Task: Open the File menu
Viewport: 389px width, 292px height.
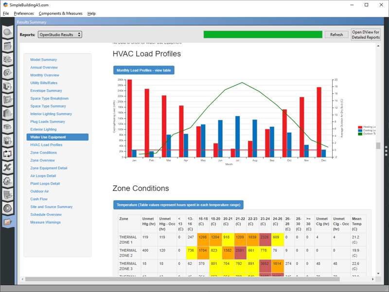Action: pos(6,14)
